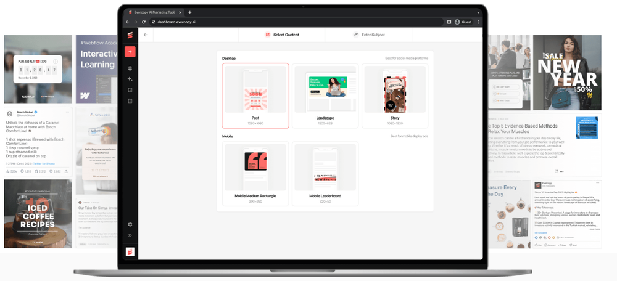The width and height of the screenshot is (617, 281).
Task: Open the image gallery icon in sidebar
Action: [x=130, y=90]
